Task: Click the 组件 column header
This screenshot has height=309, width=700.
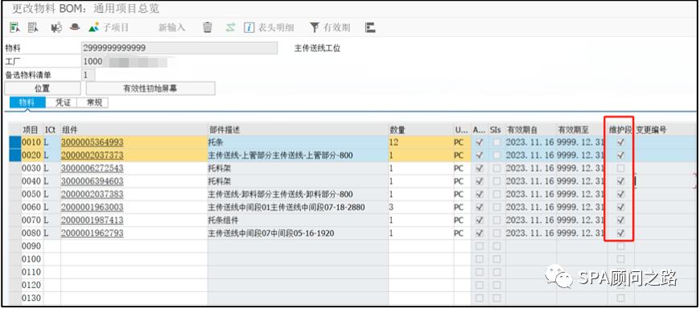Action: point(134,130)
